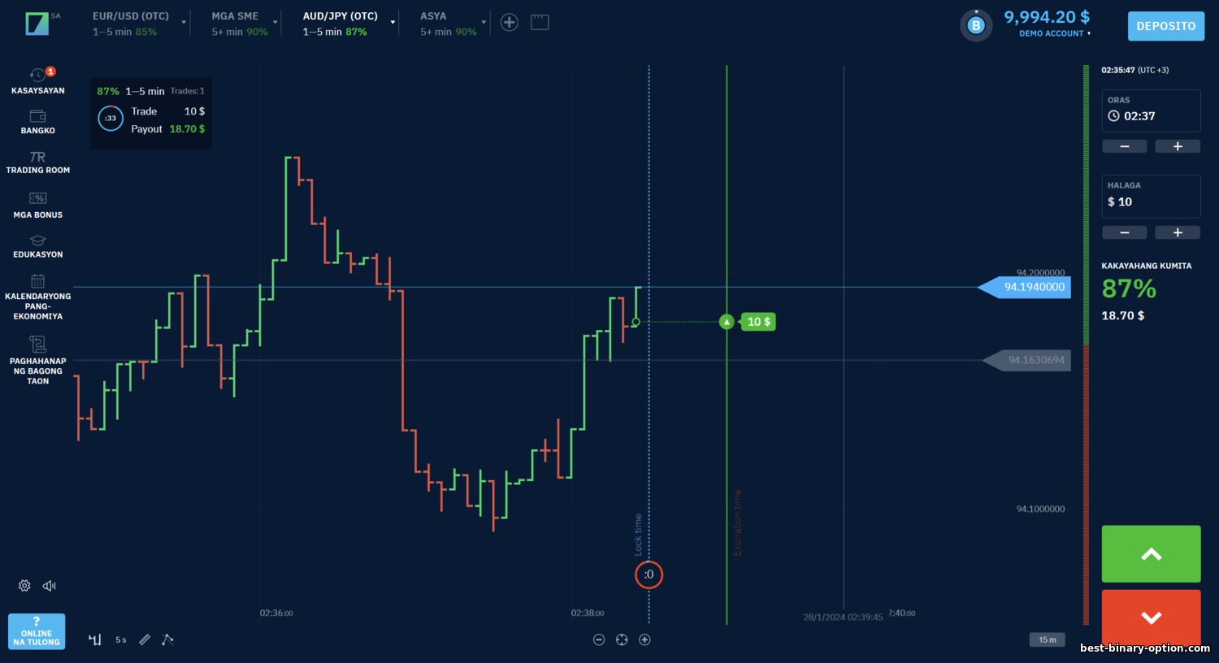Increase the Oras expiry time
Viewport: 1219px width, 663px height.
(1178, 146)
